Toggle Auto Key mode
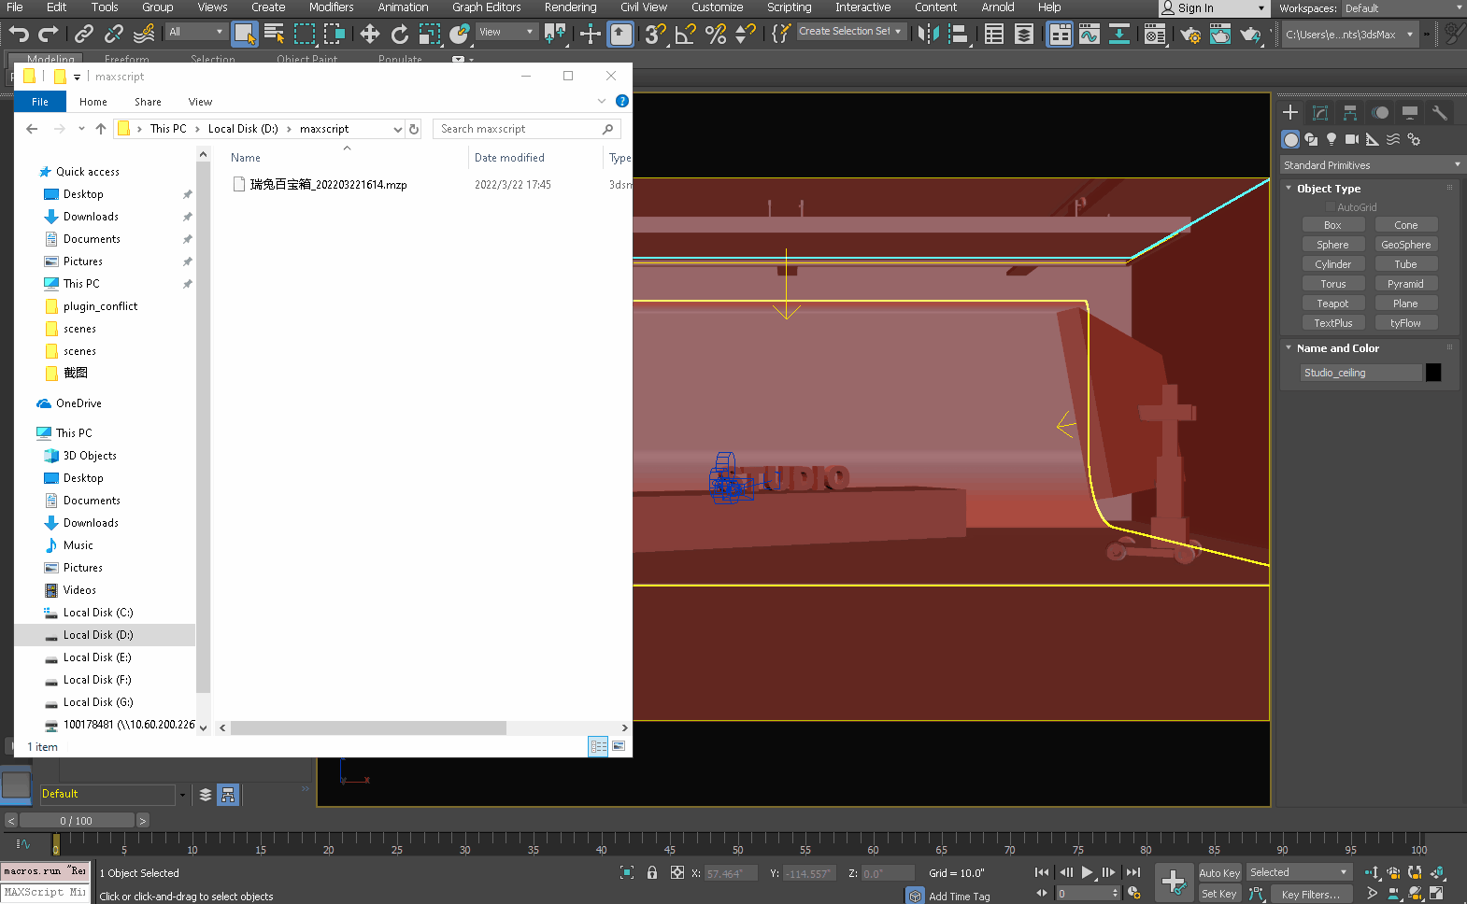The image size is (1467, 904). pyautogui.click(x=1218, y=873)
